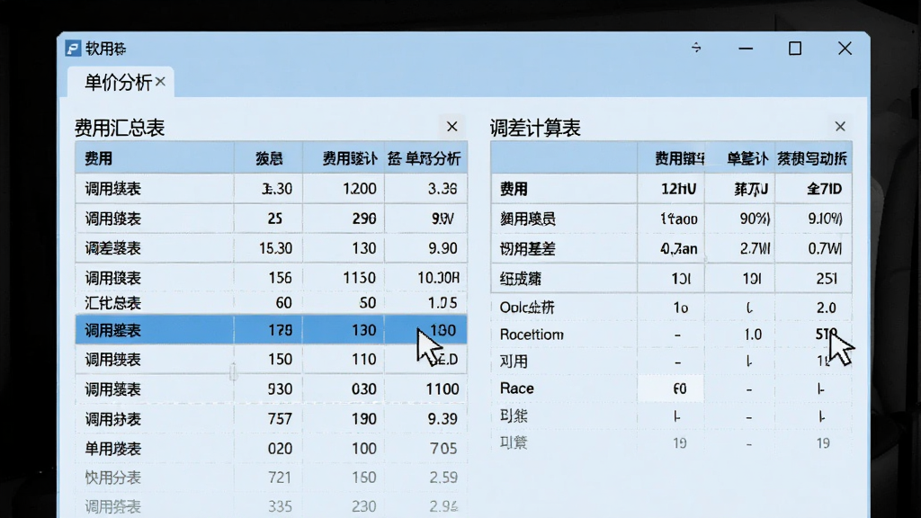Select the 快用分表 row

[272, 478]
